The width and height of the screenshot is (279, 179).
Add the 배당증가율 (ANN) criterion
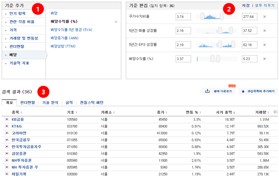65,38
